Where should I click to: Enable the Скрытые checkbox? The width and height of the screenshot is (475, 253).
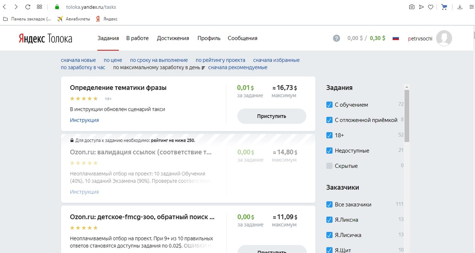coord(329,166)
